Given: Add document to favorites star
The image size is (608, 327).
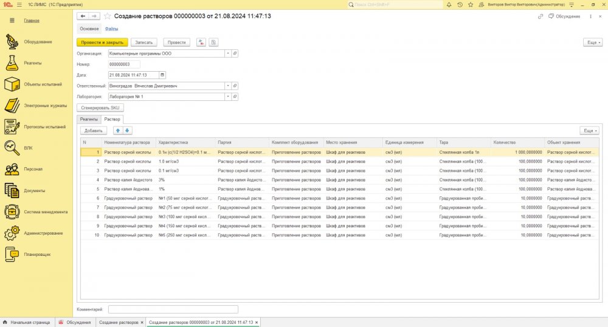Looking at the screenshot, I should [x=108, y=16].
